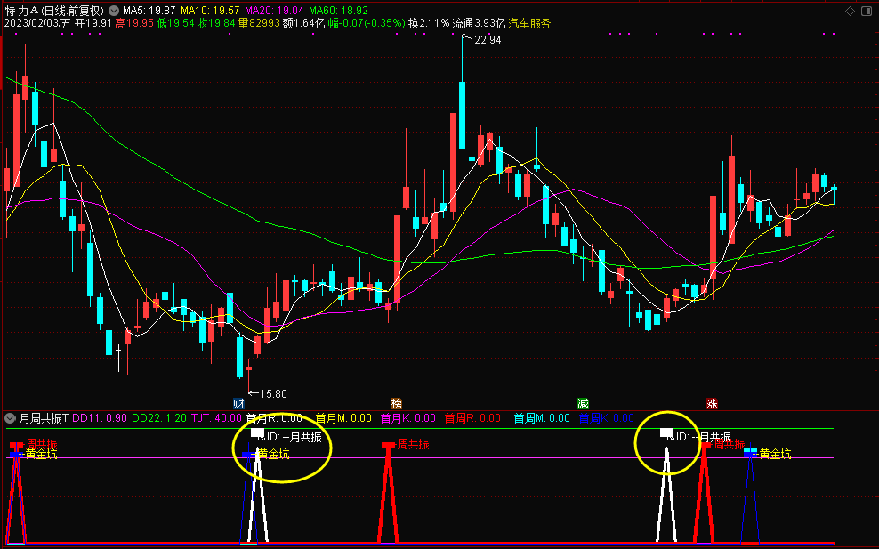Click the DD11: 0.90 indicator value
Image resolution: width=879 pixels, height=549 pixels.
tap(100, 418)
